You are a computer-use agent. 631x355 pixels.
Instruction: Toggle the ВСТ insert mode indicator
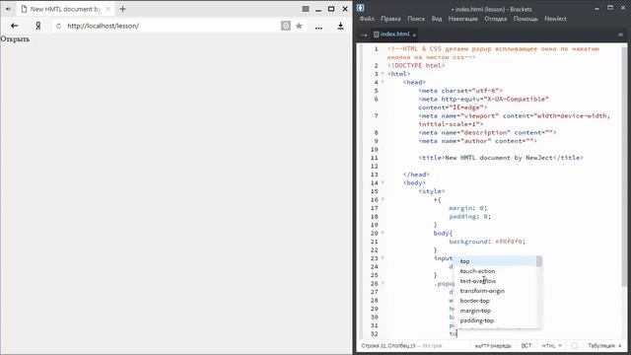click(x=526, y=346)
